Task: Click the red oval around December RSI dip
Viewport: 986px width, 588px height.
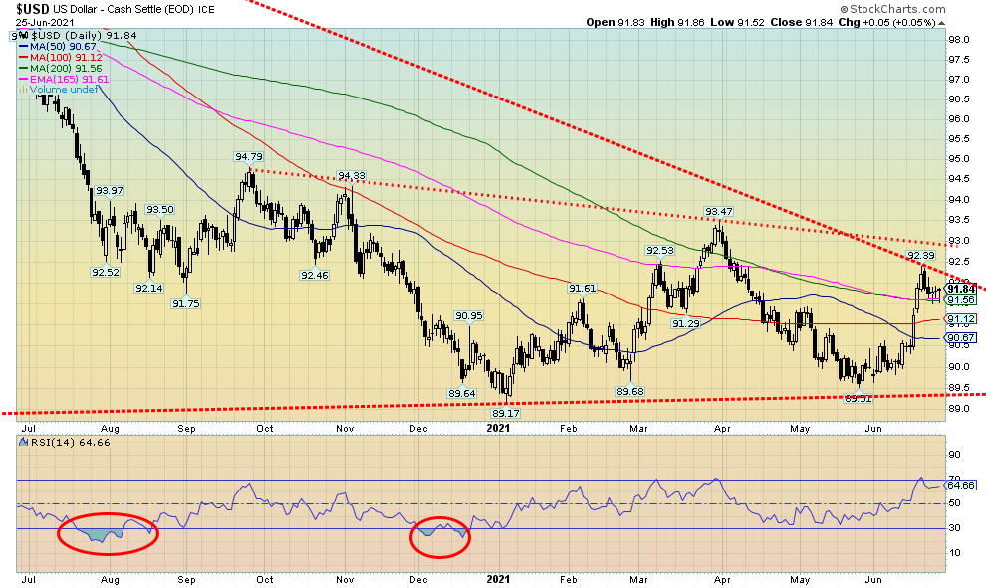Action: 439,534
